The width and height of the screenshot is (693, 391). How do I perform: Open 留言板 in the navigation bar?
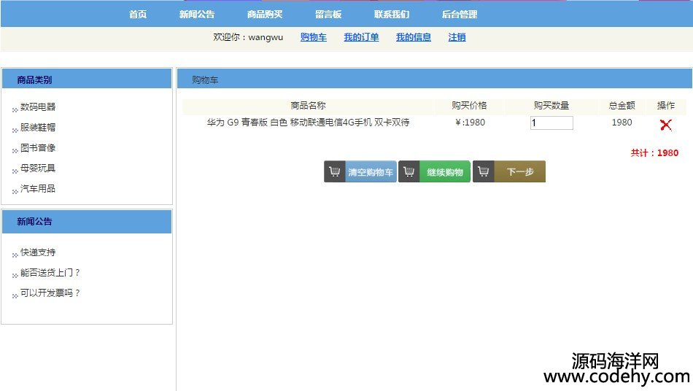pyautogui.click(x=328, y=14)
